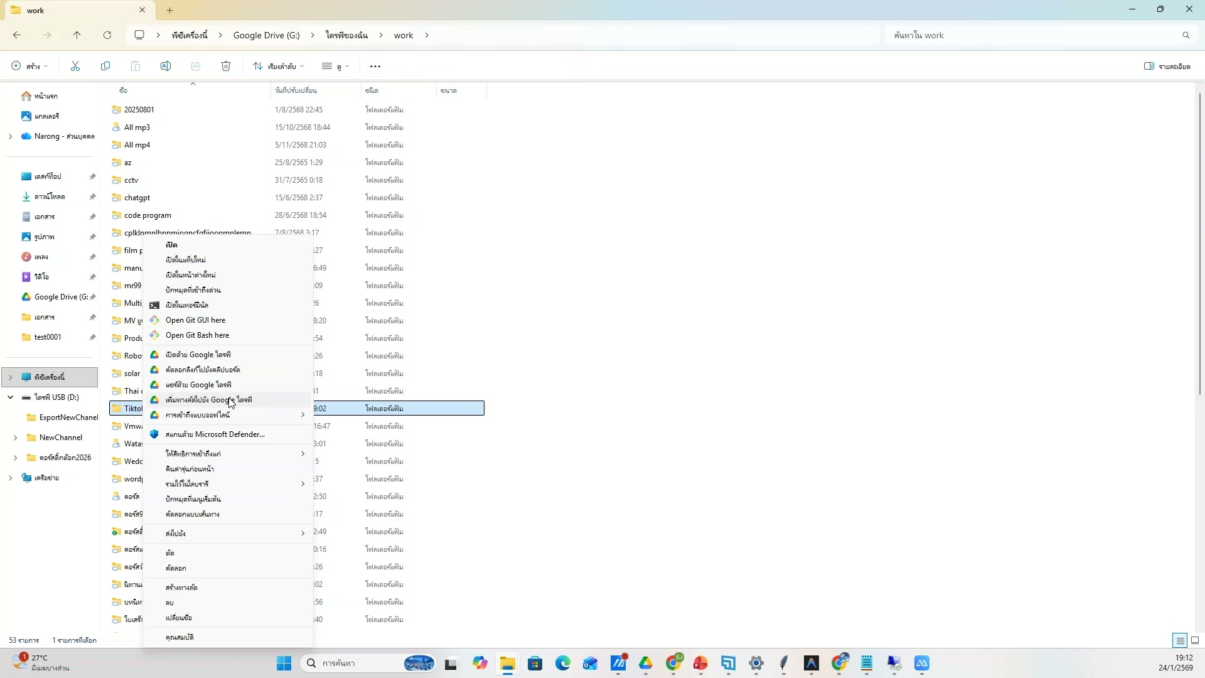The width and height of the screenshot is (1205, 678).
Task: Expand the NewChannel folder in sidebar
Action: pyautogui.click(x=16, y=438)
